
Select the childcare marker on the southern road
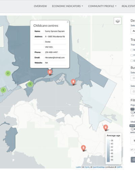pos(83,148)
